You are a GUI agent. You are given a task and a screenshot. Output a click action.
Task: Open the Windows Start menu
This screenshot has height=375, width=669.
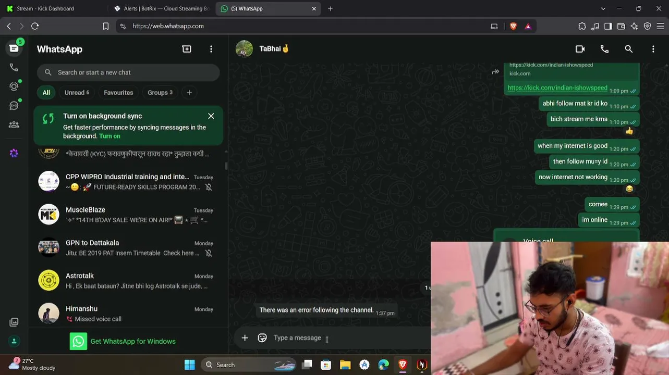tap(190, 365)
